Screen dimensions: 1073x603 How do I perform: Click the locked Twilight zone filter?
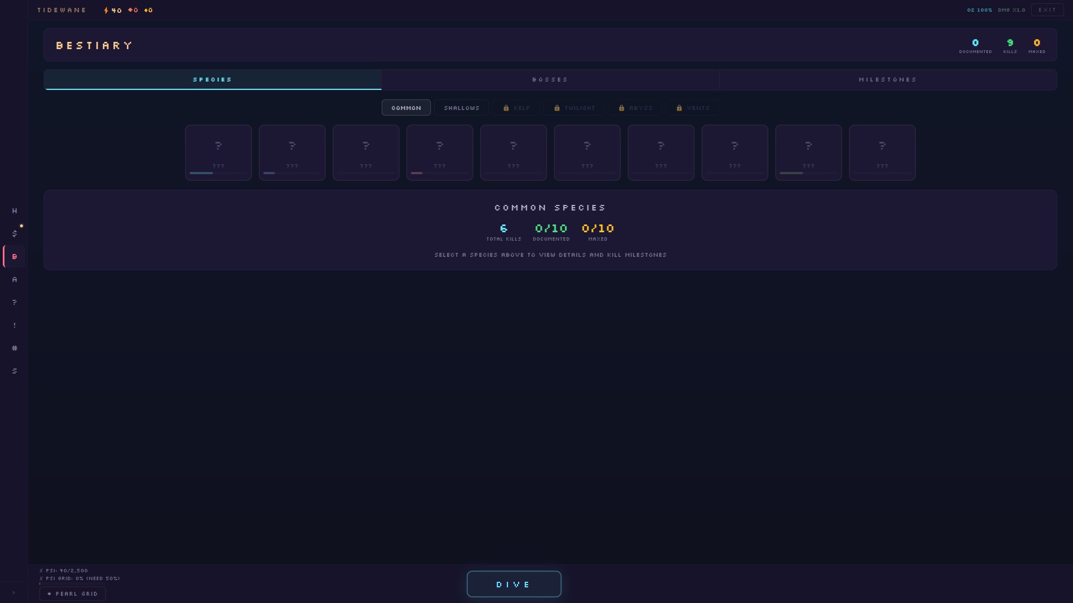pos(575,108)
